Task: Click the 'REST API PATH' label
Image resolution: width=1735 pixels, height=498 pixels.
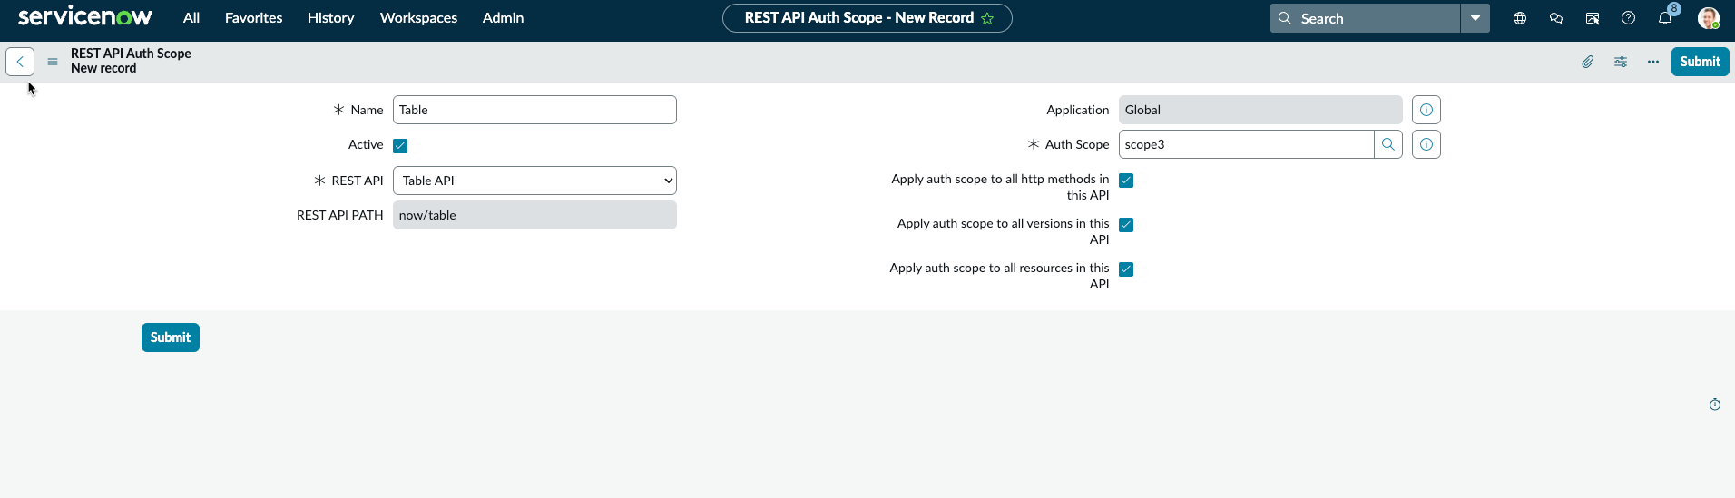Action: (x=340, y=215)
